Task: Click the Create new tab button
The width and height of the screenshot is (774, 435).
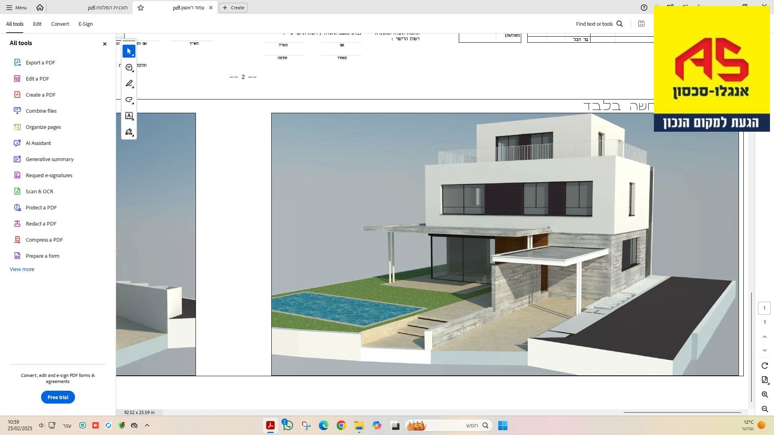Action: pos(233,8)
